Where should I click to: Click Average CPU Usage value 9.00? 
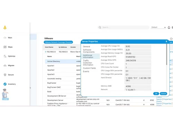click(138, 46)
